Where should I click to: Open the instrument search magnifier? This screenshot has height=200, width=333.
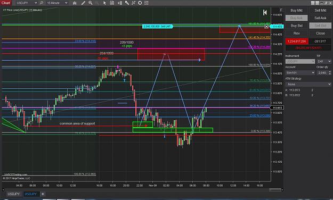point(42,3)
